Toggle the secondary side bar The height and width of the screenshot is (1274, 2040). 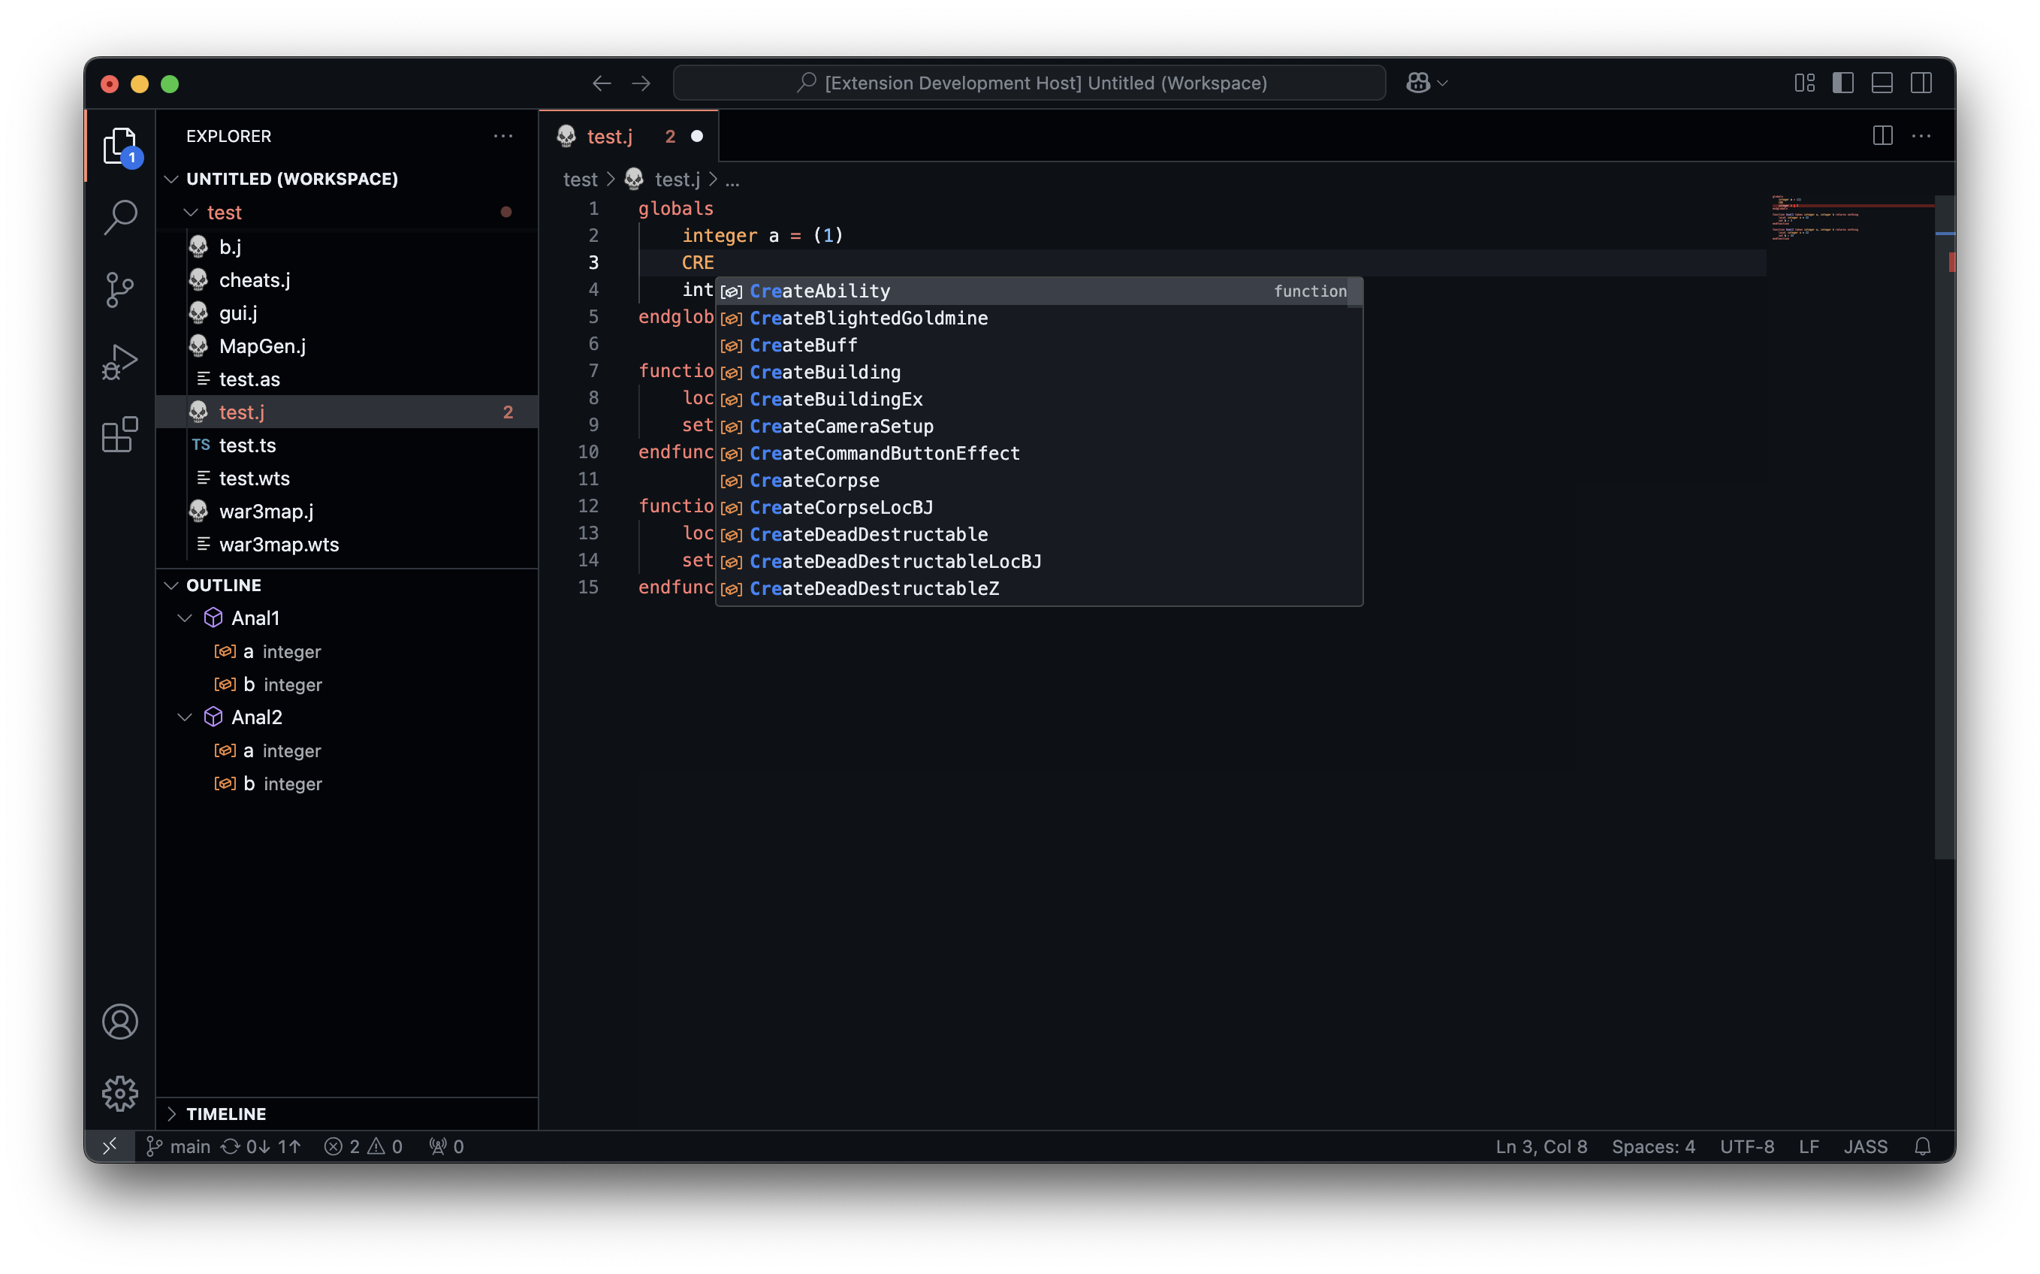1921,83
